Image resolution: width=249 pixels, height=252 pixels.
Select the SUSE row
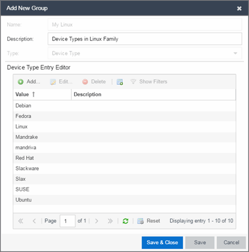[x=124, y=189]
